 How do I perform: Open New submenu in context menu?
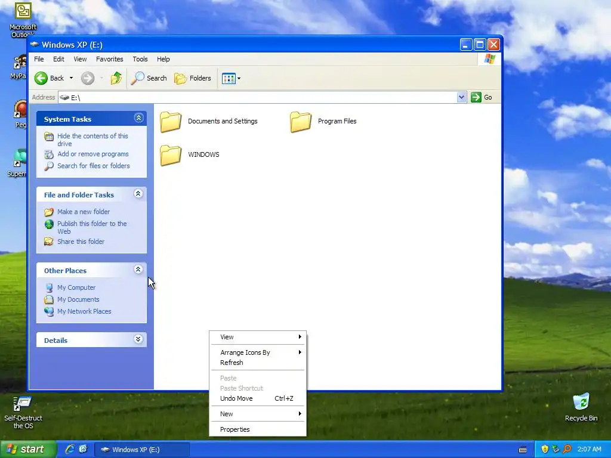258,414
